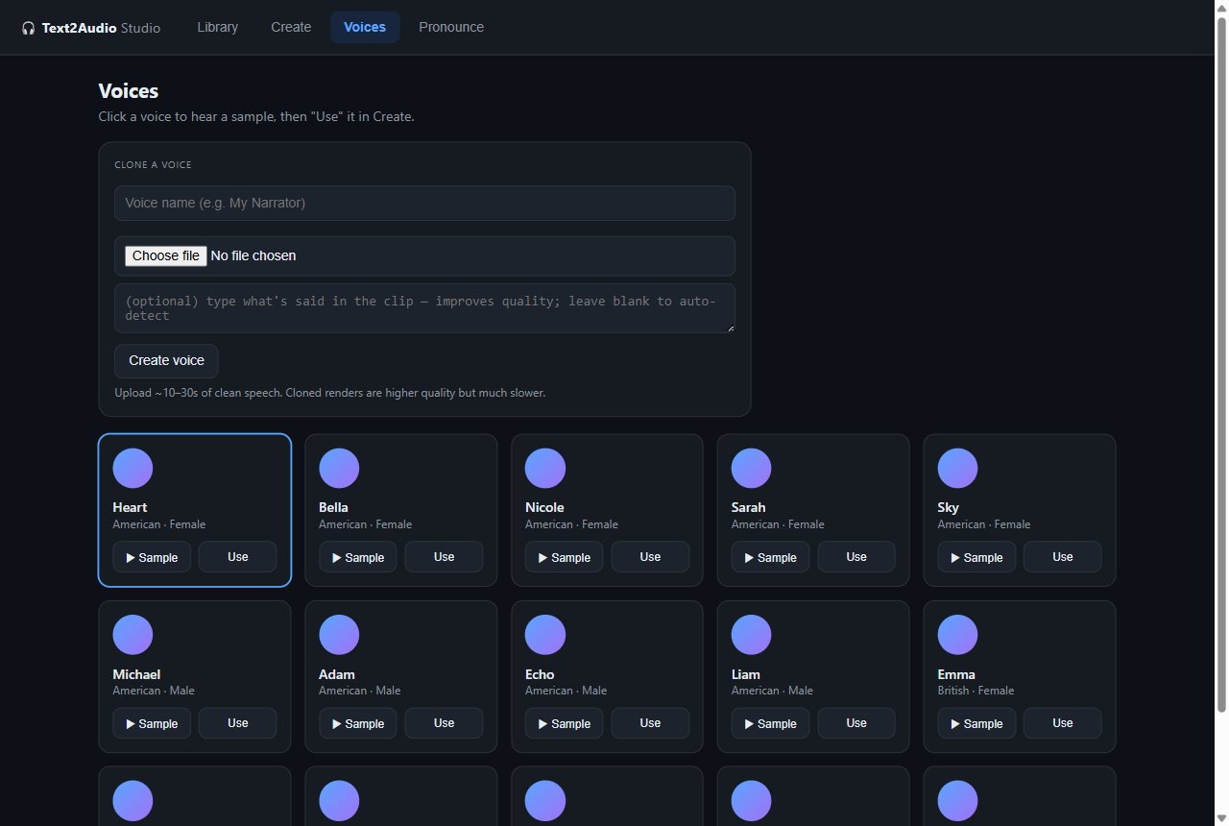Click Sarah's gradient avatar circle
Image resolution: width=1229 pixels, height=826 pixels.
tap(752, 469)
